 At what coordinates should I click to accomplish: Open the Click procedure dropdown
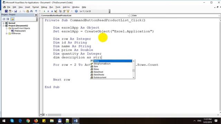coord(219,15)
